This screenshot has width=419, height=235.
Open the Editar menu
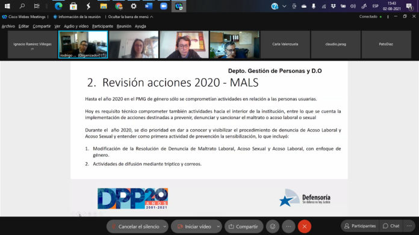(23, 26)
